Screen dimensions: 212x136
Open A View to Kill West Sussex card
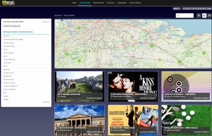point(133,120)
